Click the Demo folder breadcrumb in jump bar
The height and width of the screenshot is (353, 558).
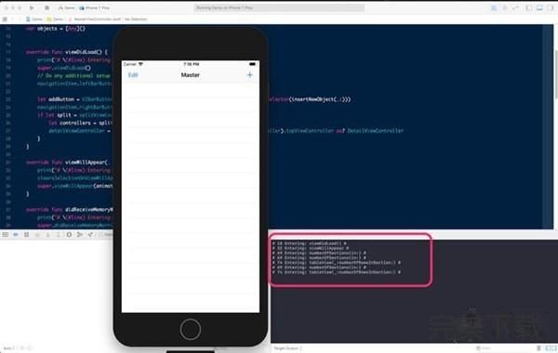pos(55,20)
